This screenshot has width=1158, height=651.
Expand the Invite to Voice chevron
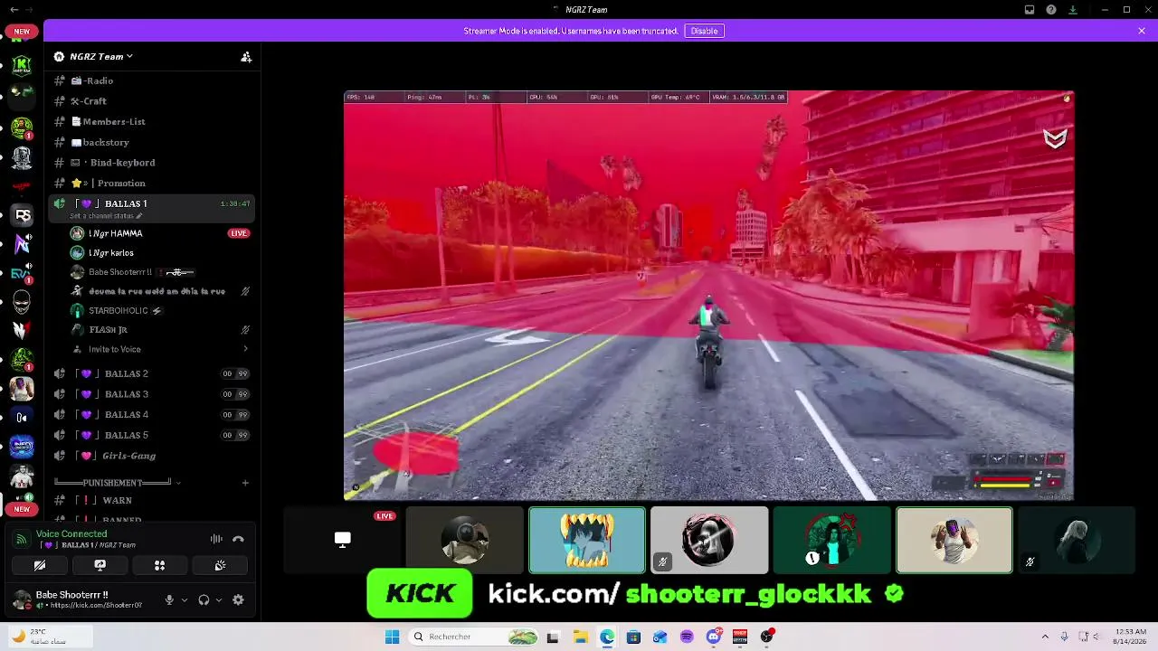pyautogui.click(x=245, y=349)
